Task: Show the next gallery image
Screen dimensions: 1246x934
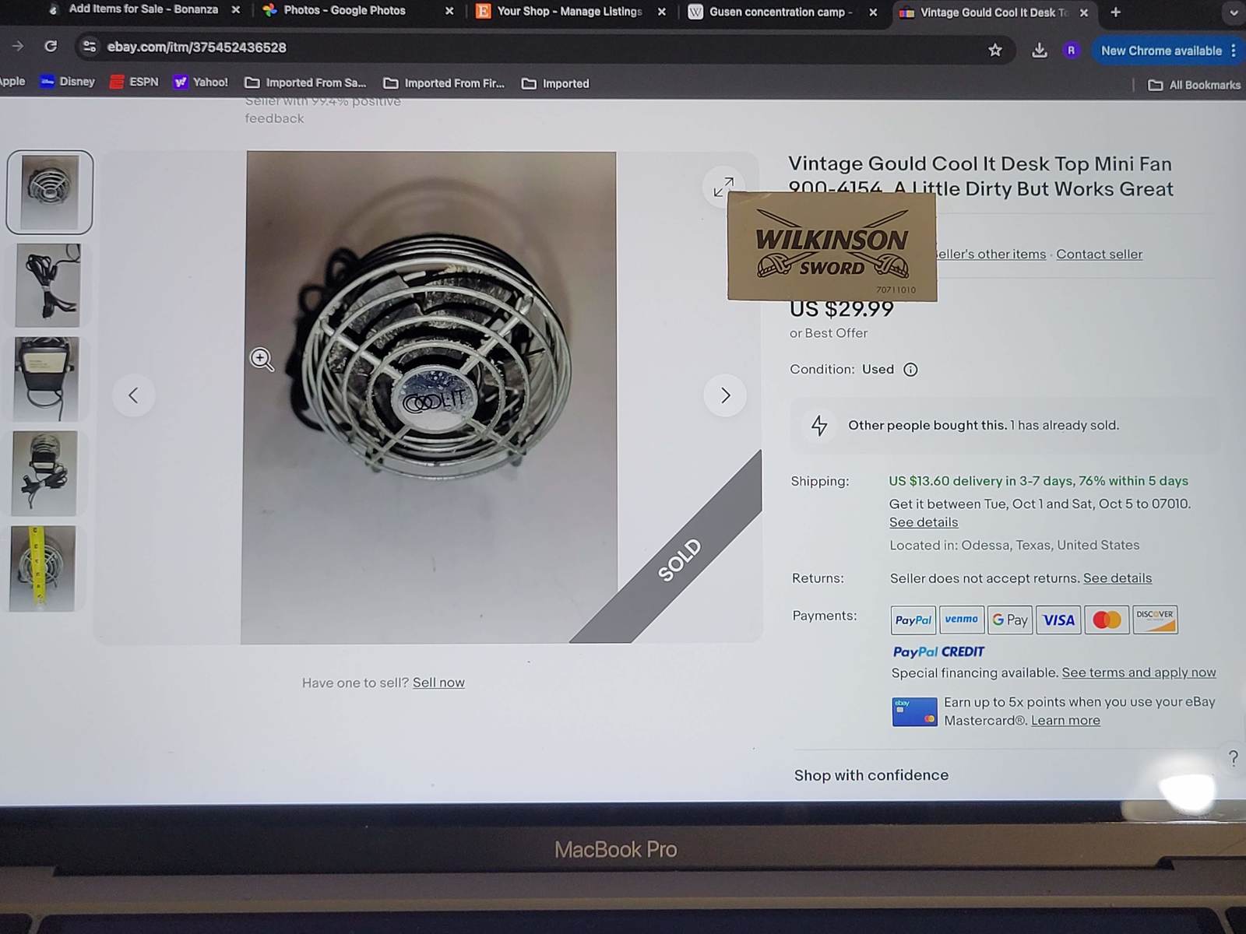Action: coord(725,395)
